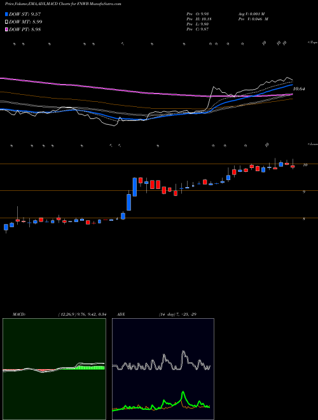Click the '9' price axis label
Screen dimensions: 318x420
(x=304, y=192)
